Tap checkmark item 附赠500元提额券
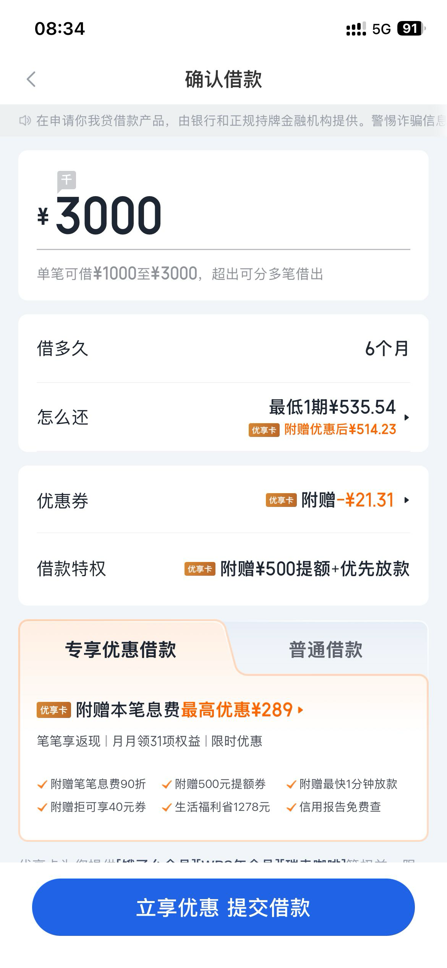447x968 pixels. click(x=214, y=784)
